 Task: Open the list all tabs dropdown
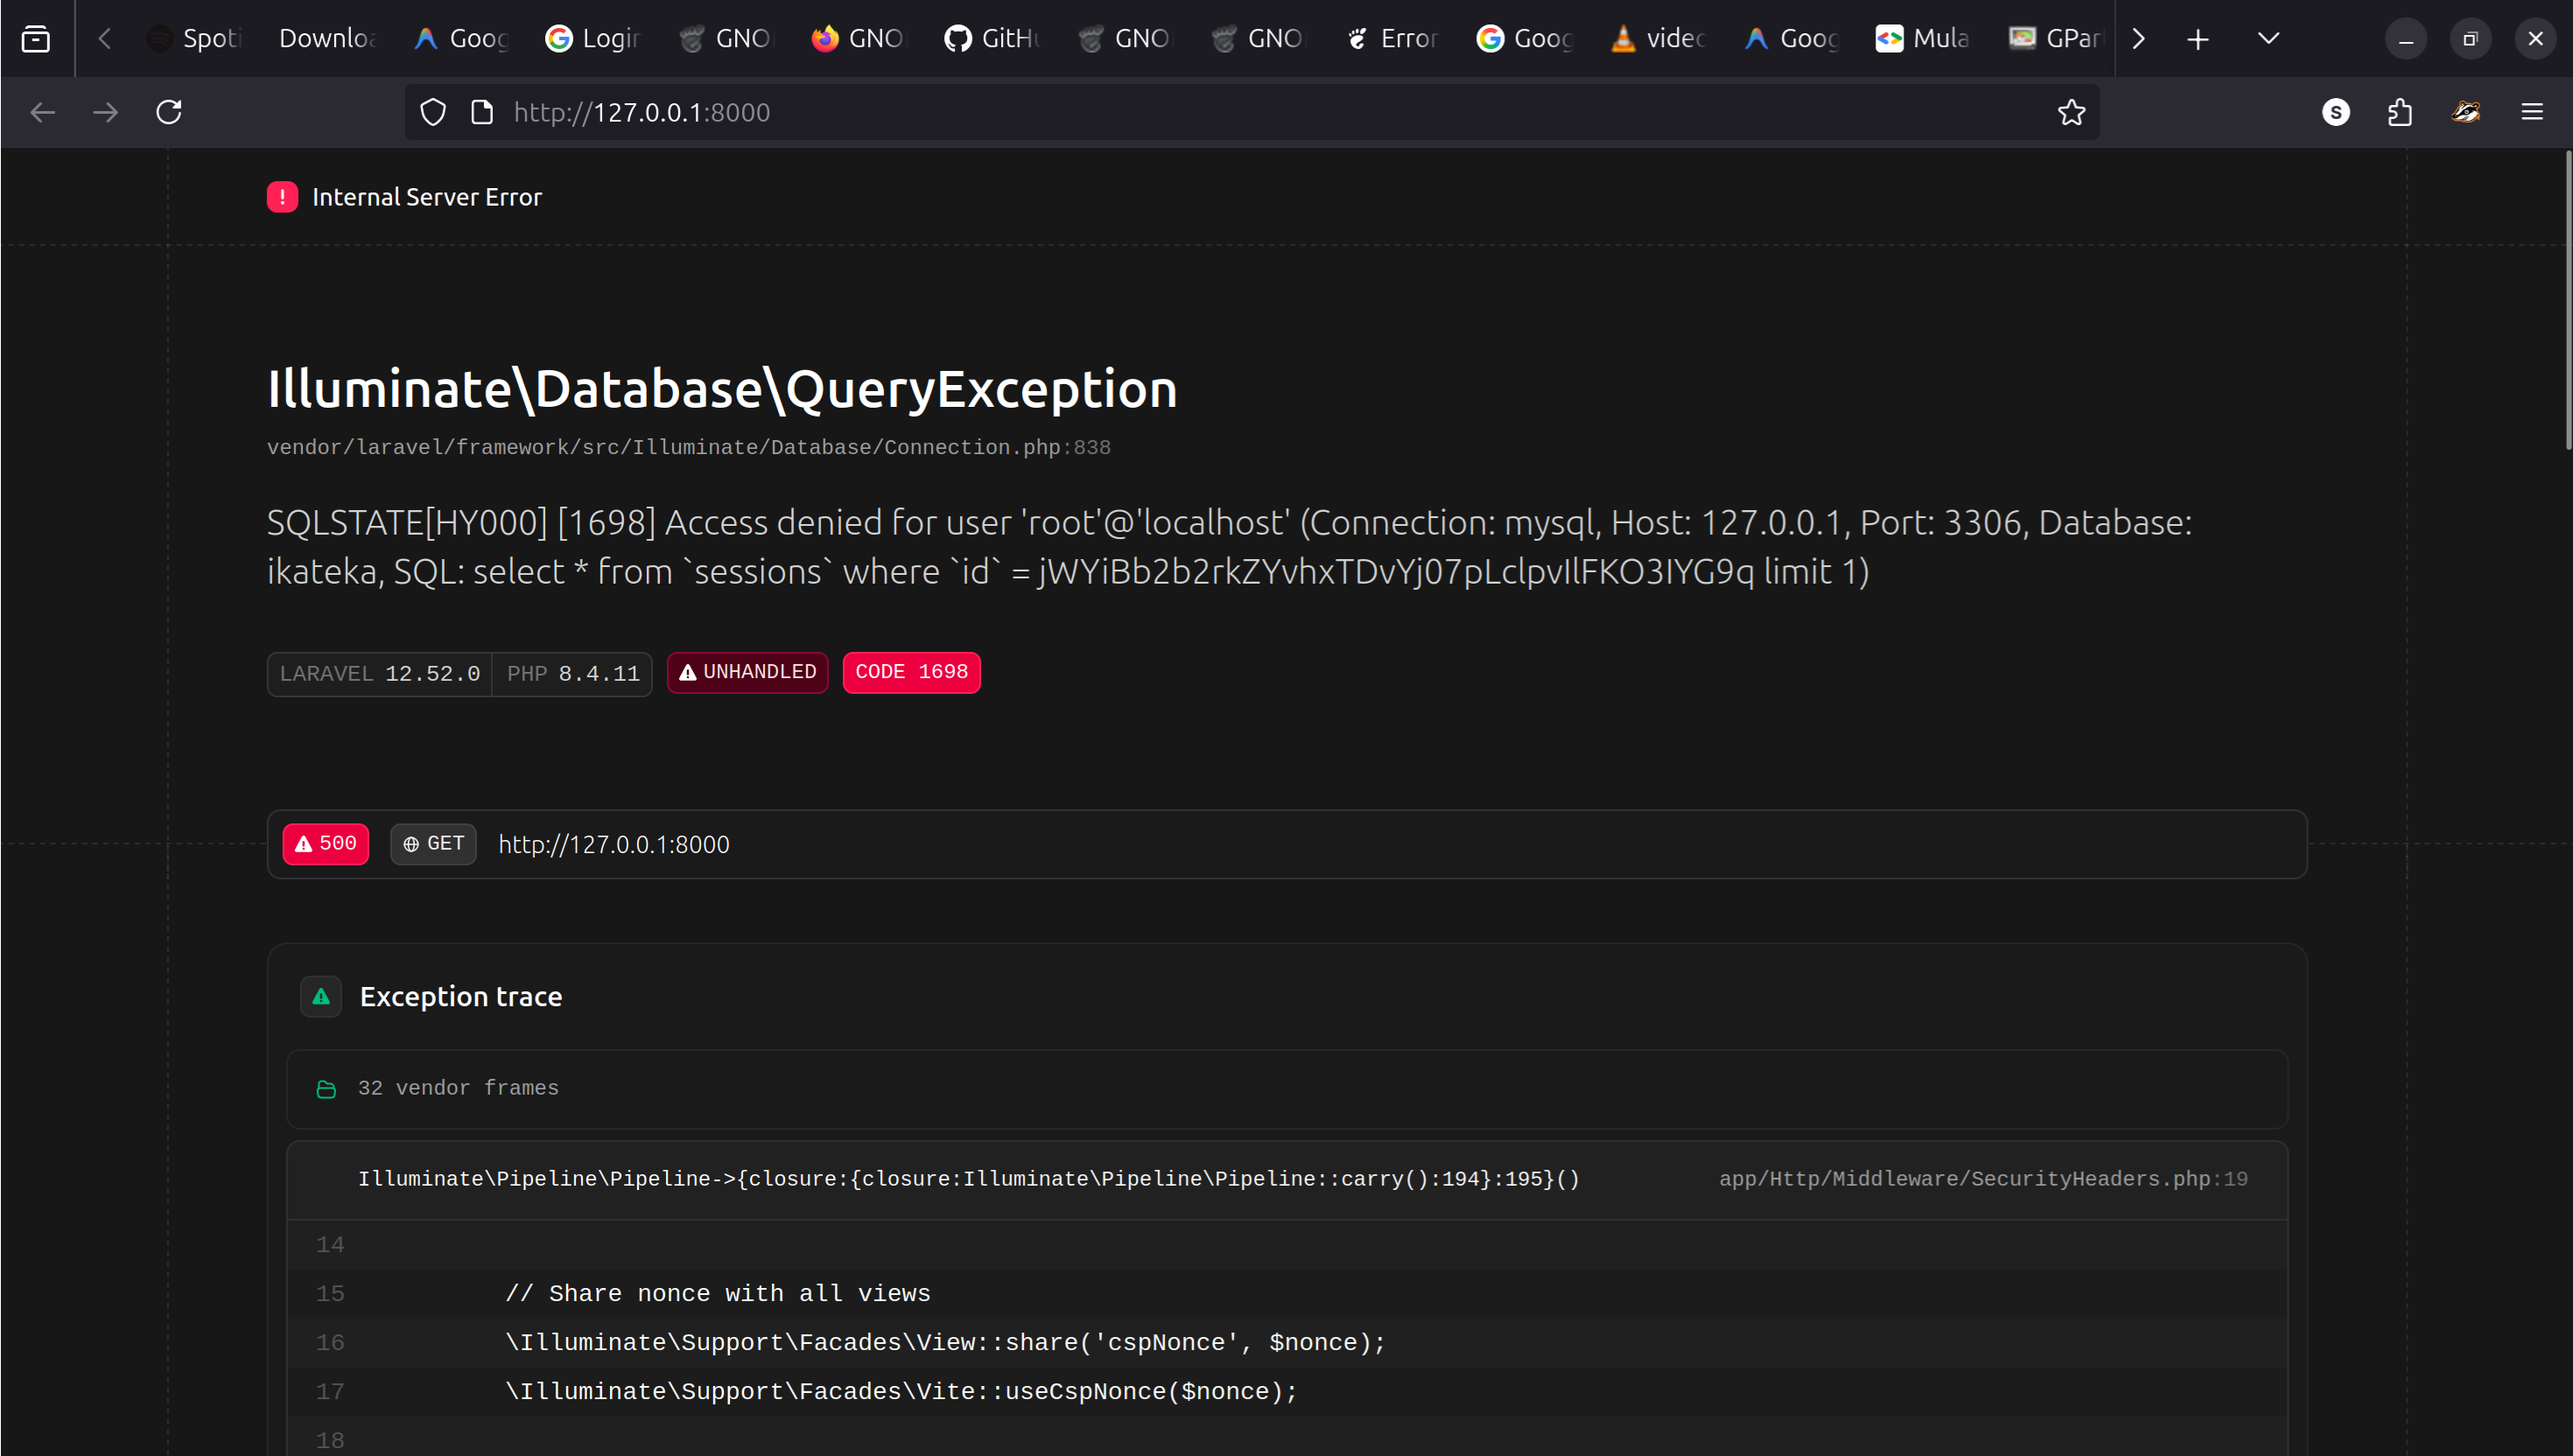coord(2268,39)
